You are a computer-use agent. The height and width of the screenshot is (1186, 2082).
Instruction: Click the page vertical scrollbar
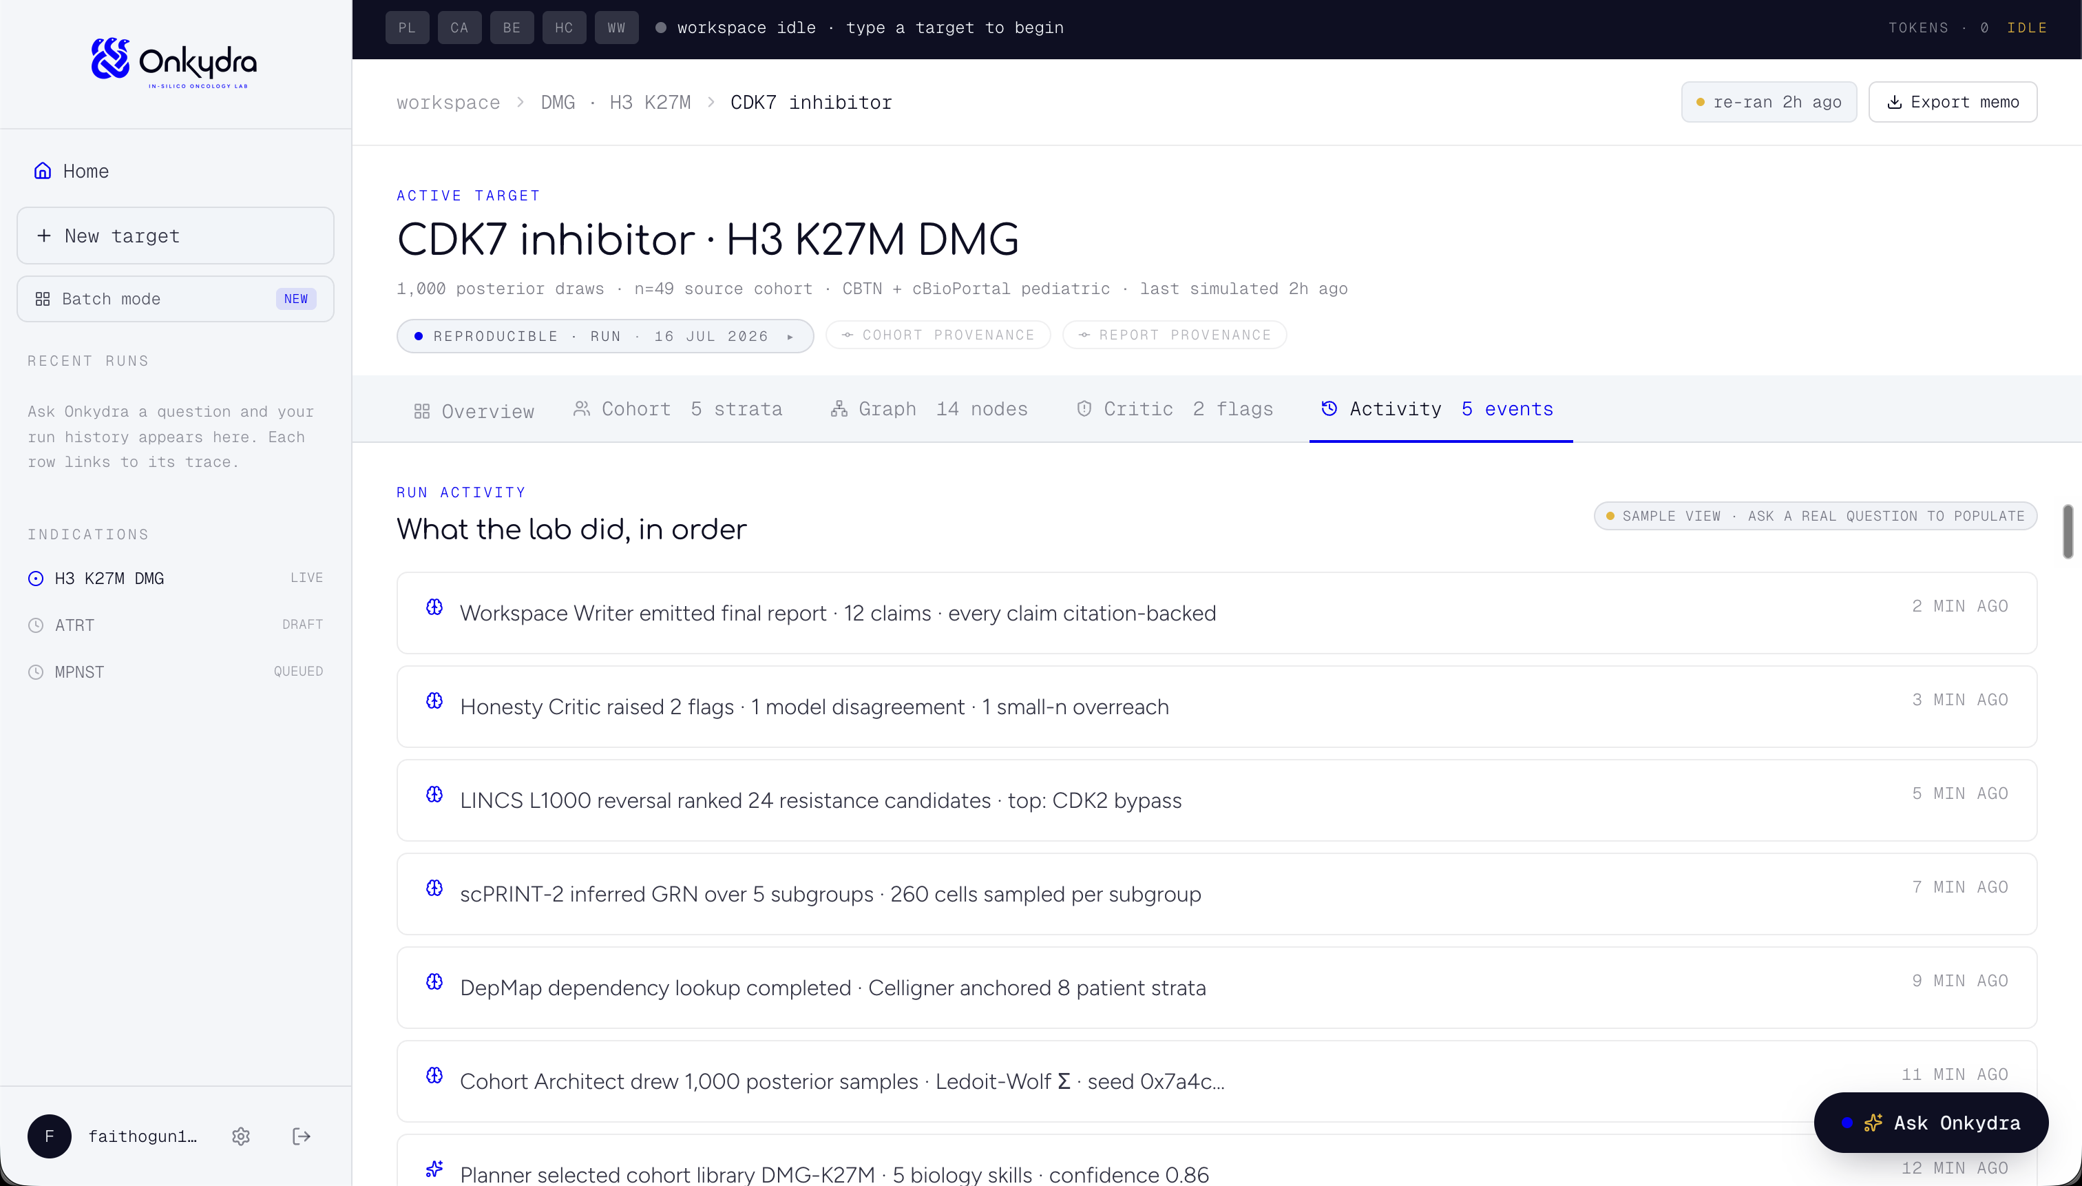pos(2068,531)
